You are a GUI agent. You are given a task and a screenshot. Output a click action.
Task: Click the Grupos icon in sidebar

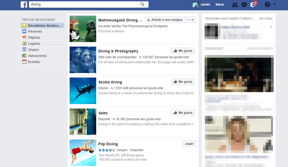[x=24, y=49]
